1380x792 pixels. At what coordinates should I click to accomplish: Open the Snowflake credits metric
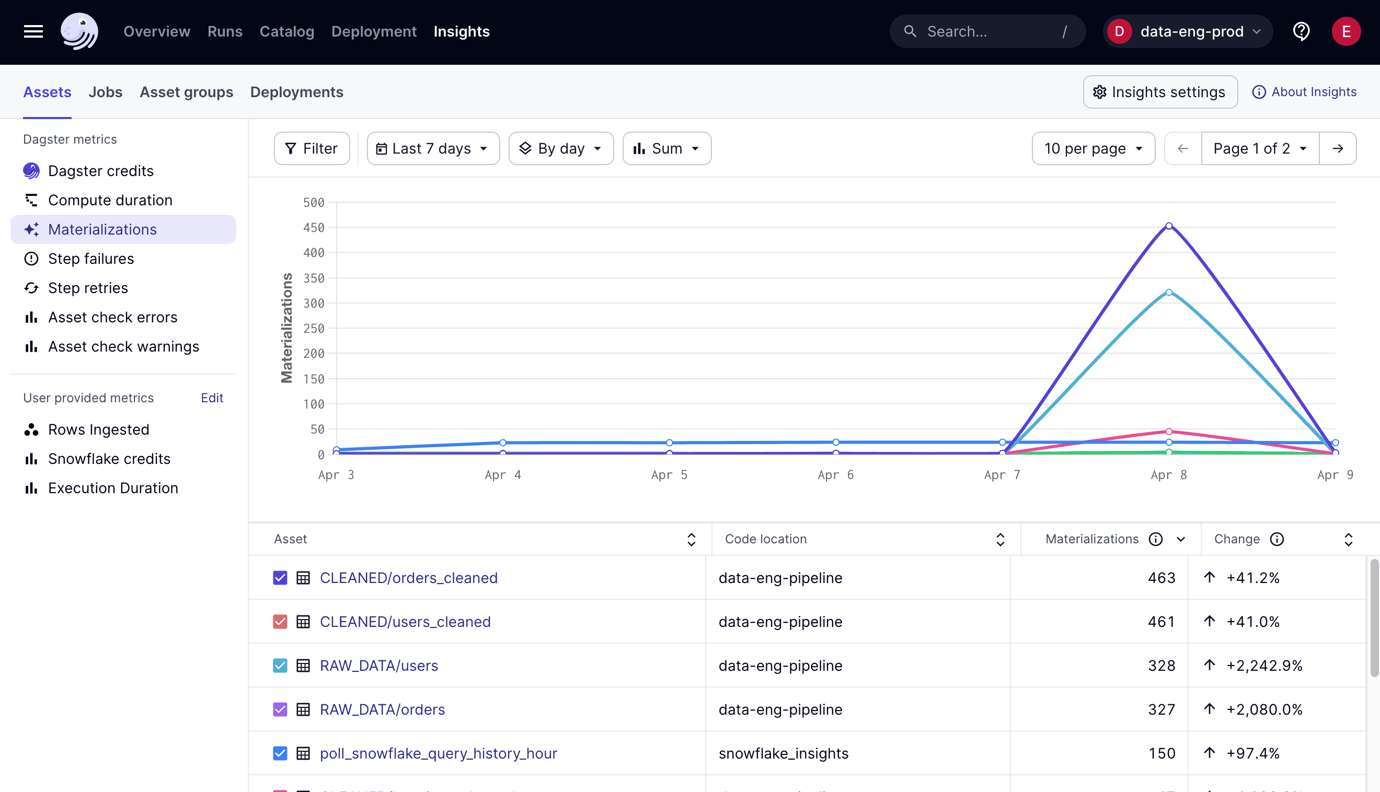109,459
